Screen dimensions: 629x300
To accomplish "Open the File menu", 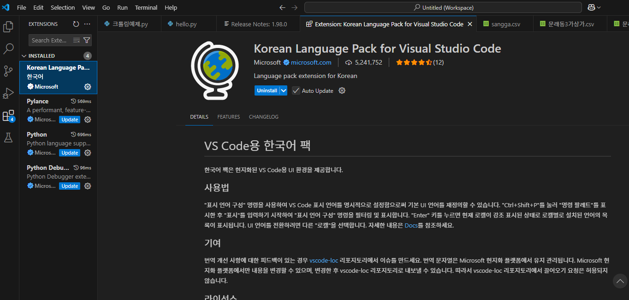I will (21, 7).
